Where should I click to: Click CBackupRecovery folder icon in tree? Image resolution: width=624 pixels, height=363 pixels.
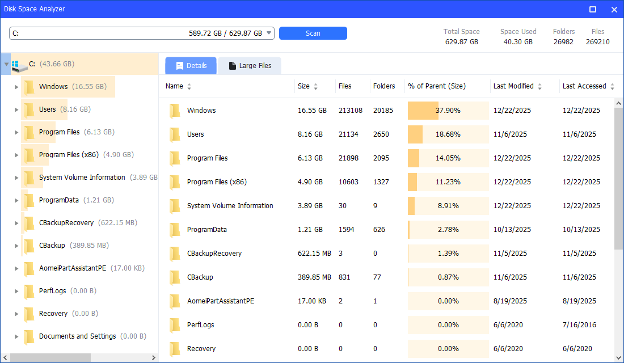pos(29,223)
